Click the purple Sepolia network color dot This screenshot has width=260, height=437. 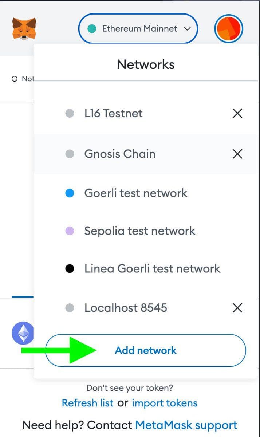70,231
